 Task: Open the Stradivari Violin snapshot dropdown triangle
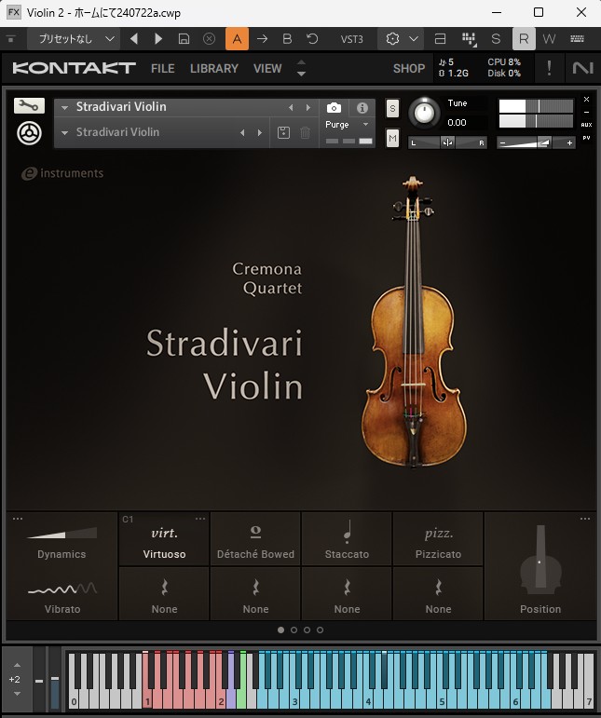(64, 133)
